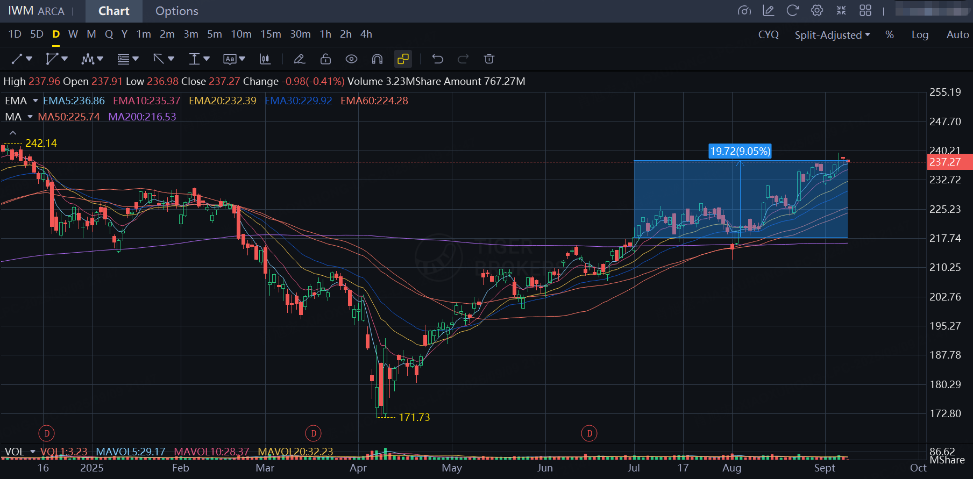Select the W weekly timeframe
The width and height of the screenshot is (973, 479).
73,34
